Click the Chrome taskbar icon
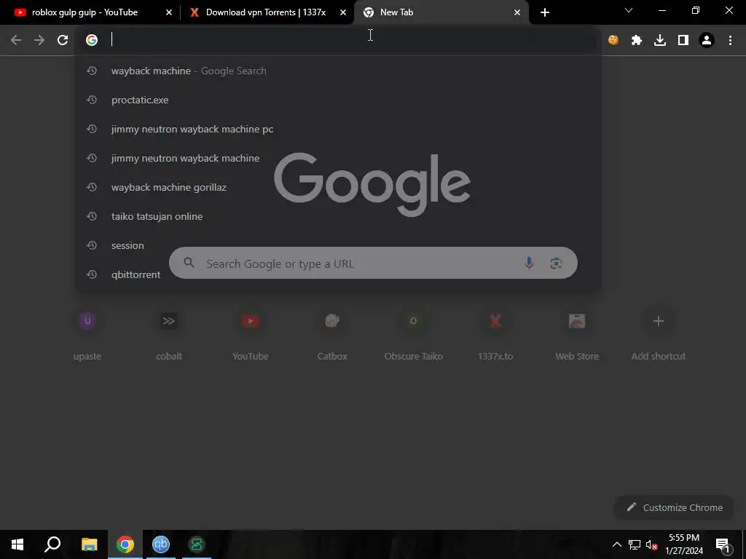746x559 pixels. click(x=125, y=544)
